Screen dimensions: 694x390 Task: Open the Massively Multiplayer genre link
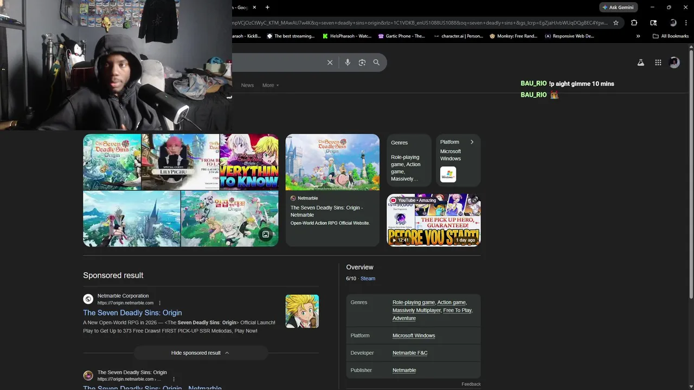pos(416,310)
